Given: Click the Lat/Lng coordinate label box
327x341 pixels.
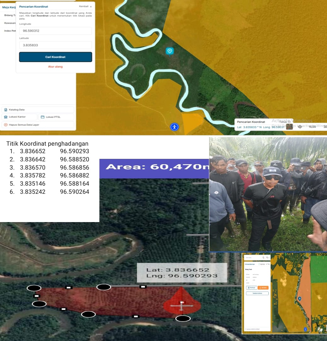Looking at the screenshot, I should 182,273.
